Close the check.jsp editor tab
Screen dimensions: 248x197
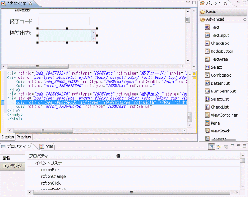click(x=30, y=3)
